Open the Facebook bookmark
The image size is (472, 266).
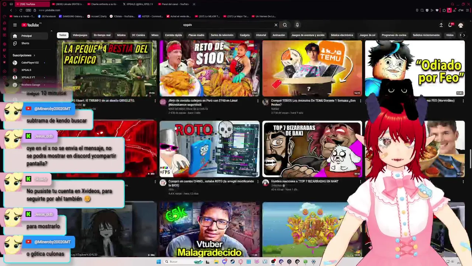[47, 16]
